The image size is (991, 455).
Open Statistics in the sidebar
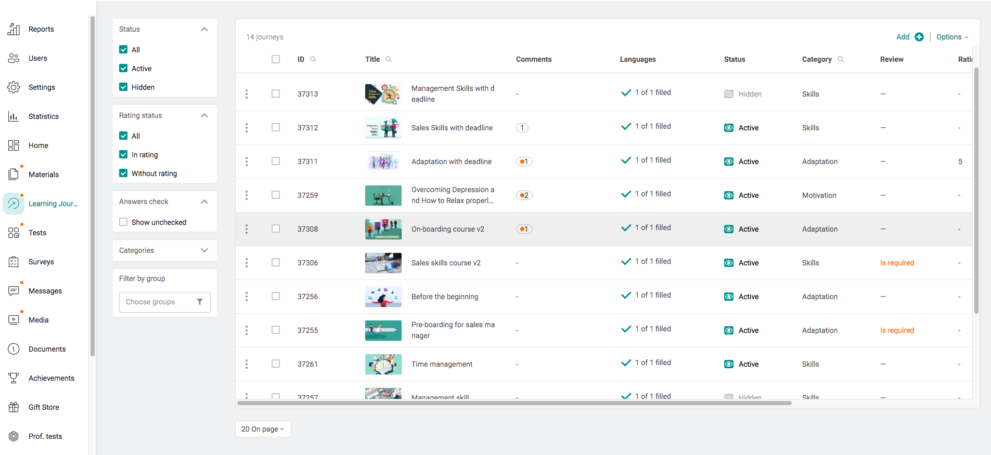point(43,116)
